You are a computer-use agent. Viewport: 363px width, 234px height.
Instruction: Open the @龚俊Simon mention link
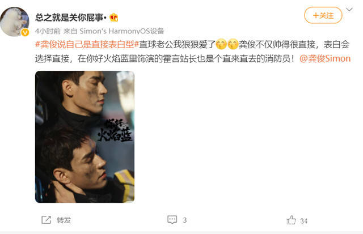[x=325, y=58]
